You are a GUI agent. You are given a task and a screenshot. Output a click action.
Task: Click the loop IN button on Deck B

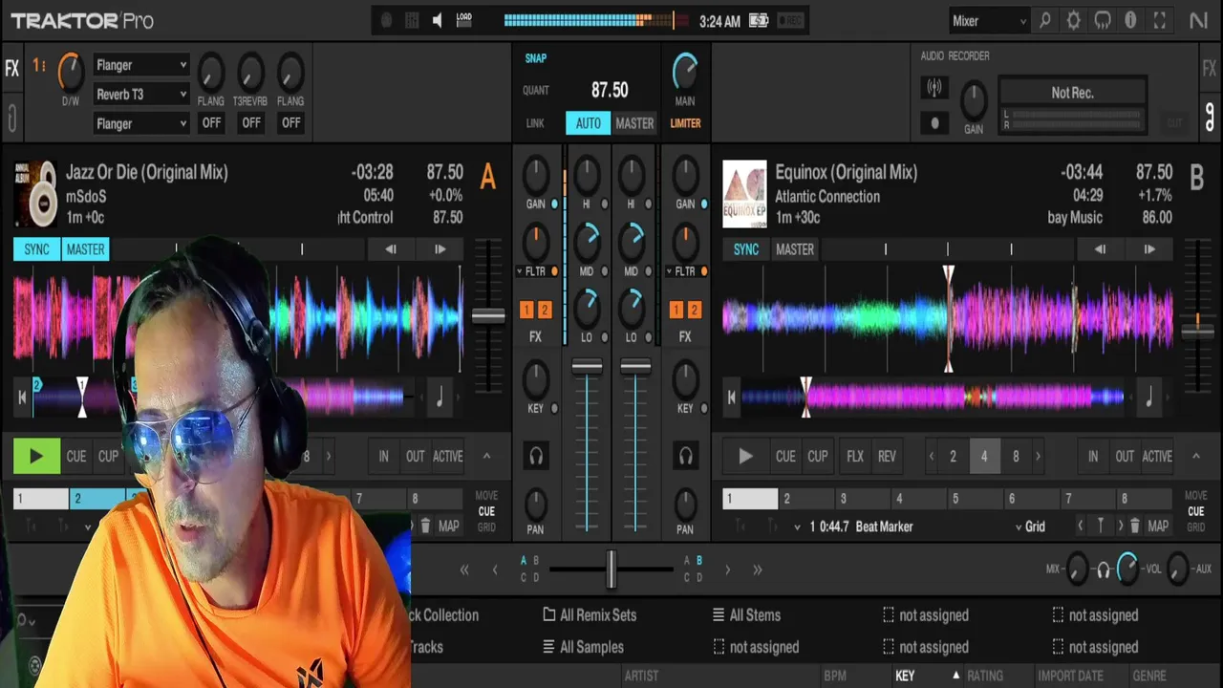(1093, 457)
